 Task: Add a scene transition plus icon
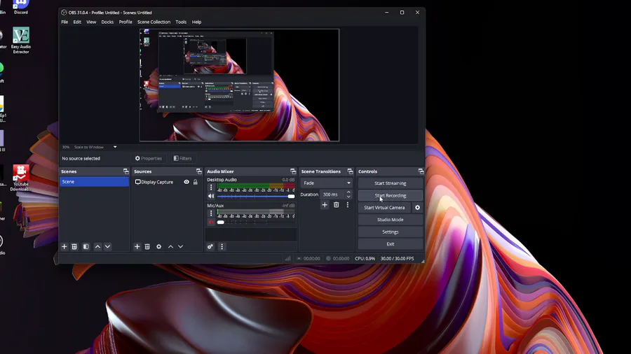coord(325,205)
